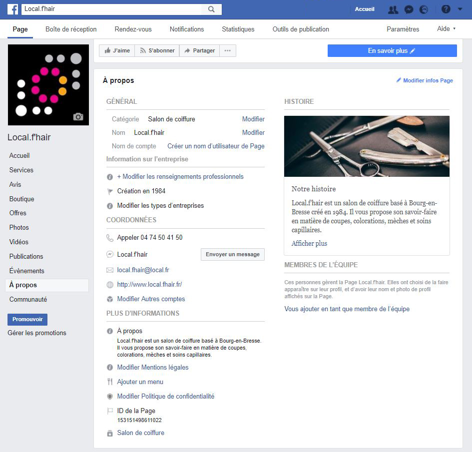Click the help question mark icon
Image resolution: width=472 pixels, height=452 pixels.
click(446, 9)
